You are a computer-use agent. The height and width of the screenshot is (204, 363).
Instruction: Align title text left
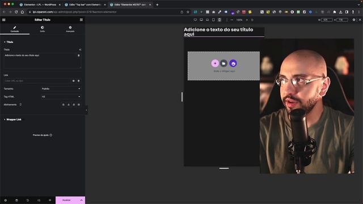[63, 105]
